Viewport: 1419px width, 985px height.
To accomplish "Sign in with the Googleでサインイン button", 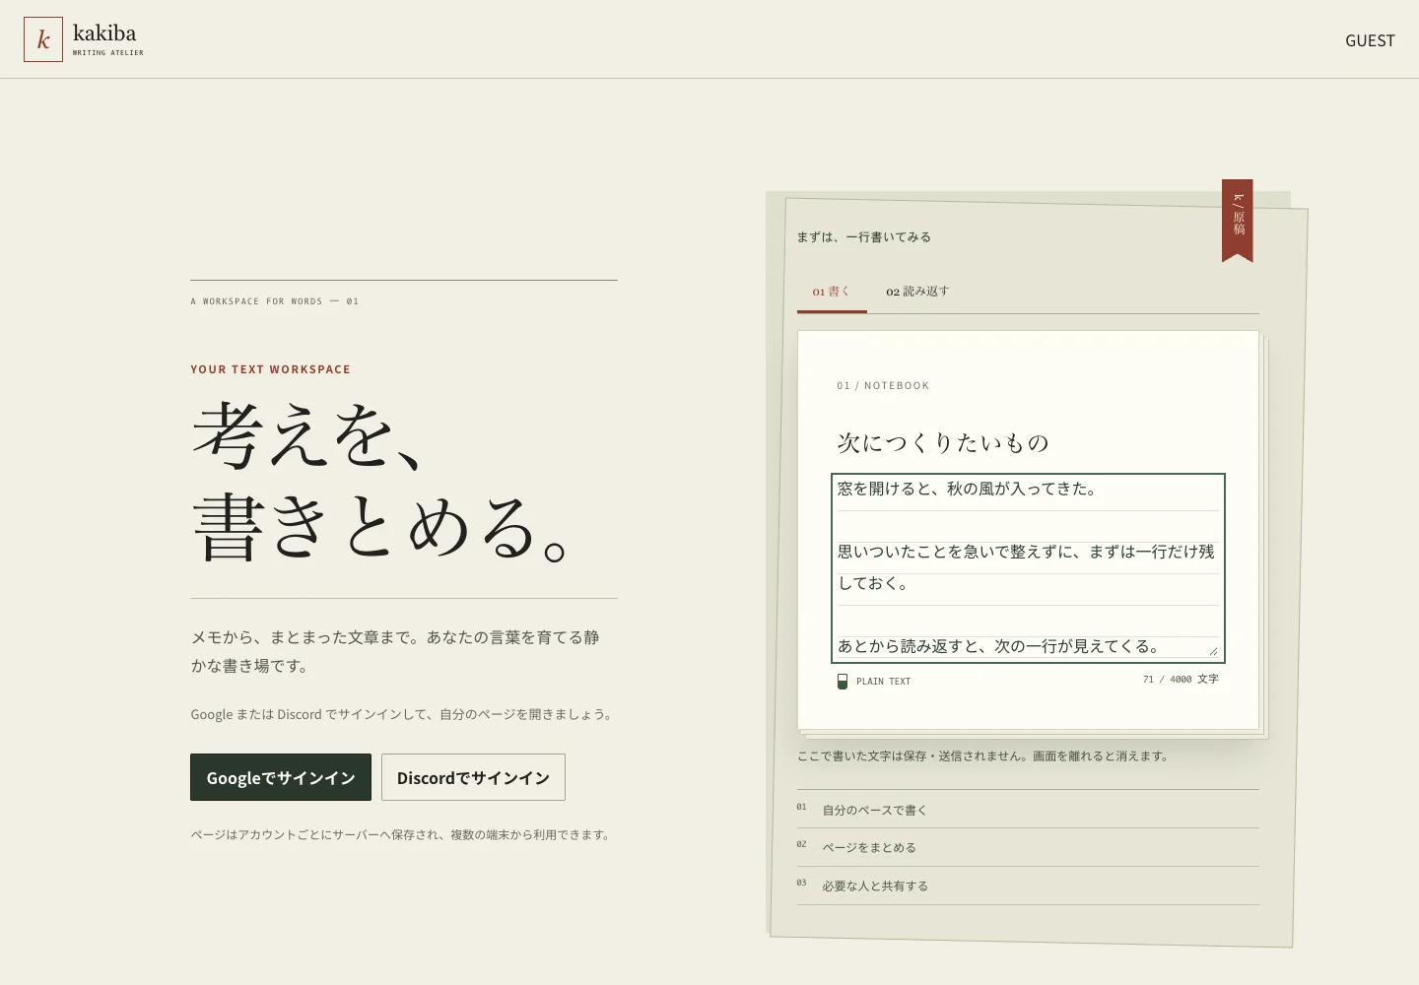I will click(281, 777).
